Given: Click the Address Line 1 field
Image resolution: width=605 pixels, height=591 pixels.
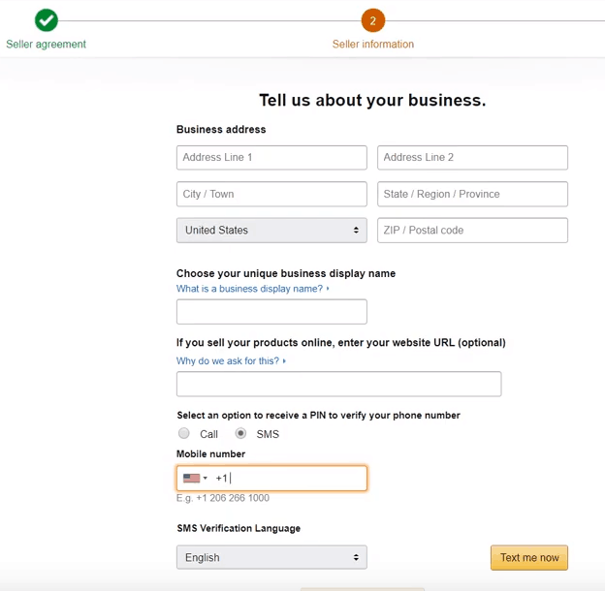Looking at the screenshot, I should pos(271,158).
